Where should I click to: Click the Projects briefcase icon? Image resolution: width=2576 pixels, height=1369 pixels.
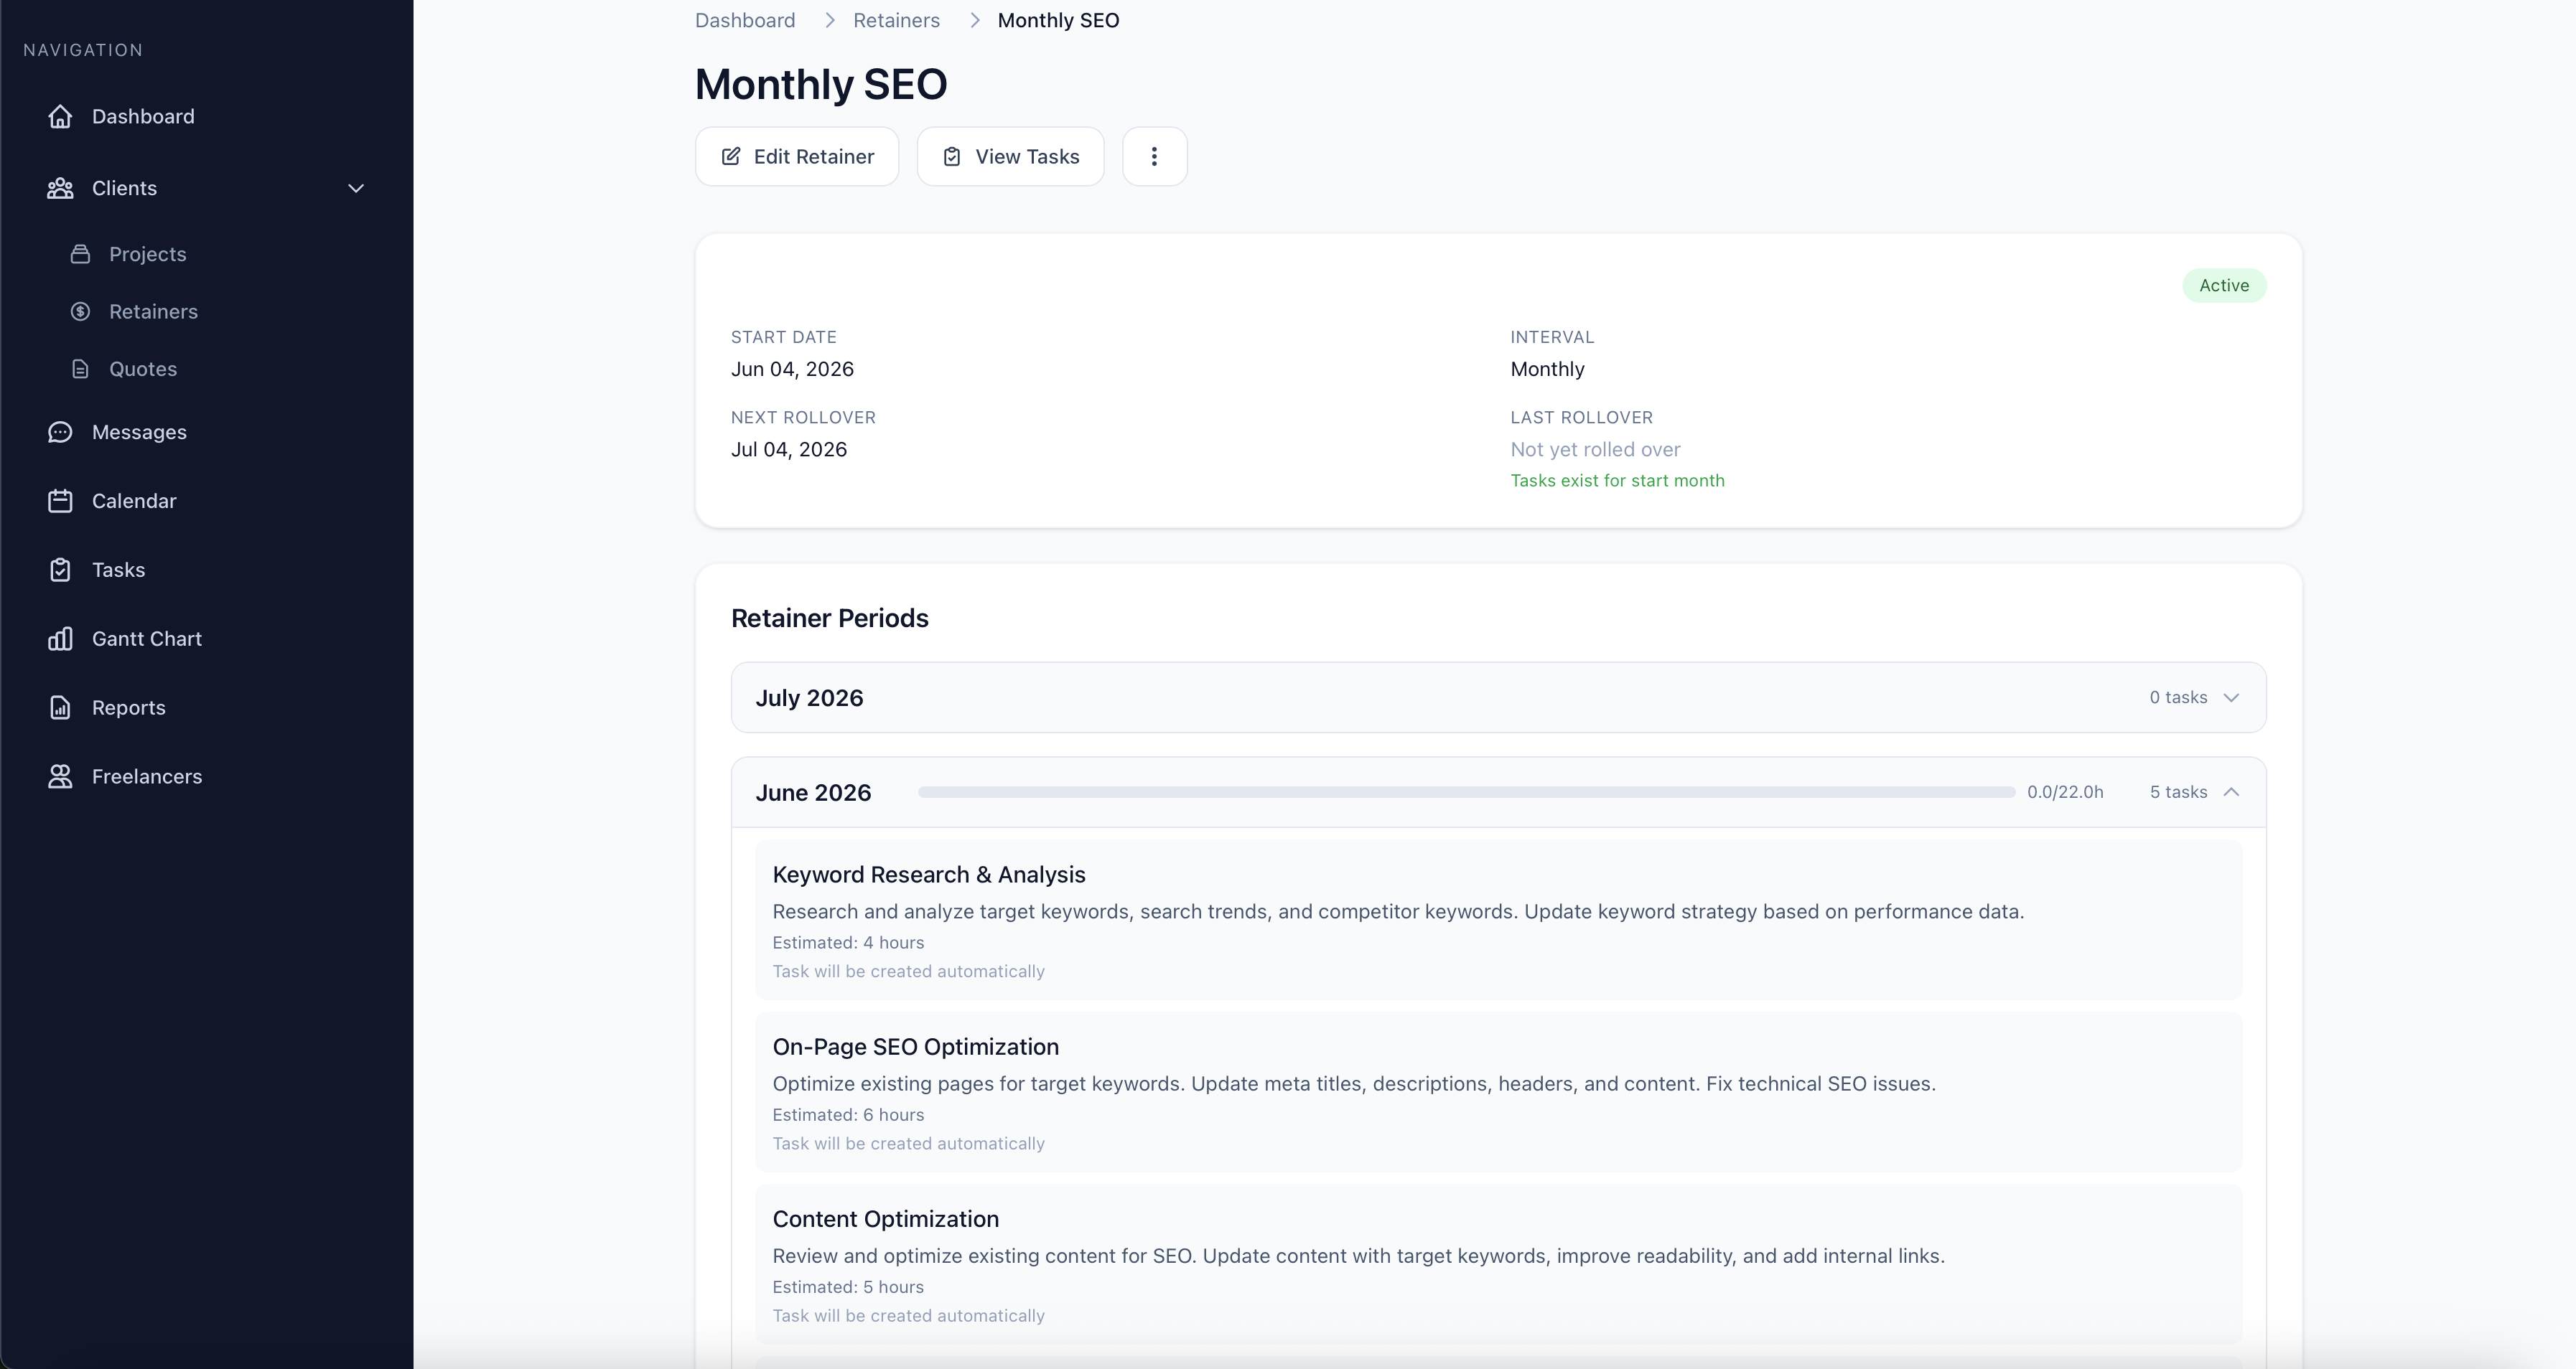point(81,254)
